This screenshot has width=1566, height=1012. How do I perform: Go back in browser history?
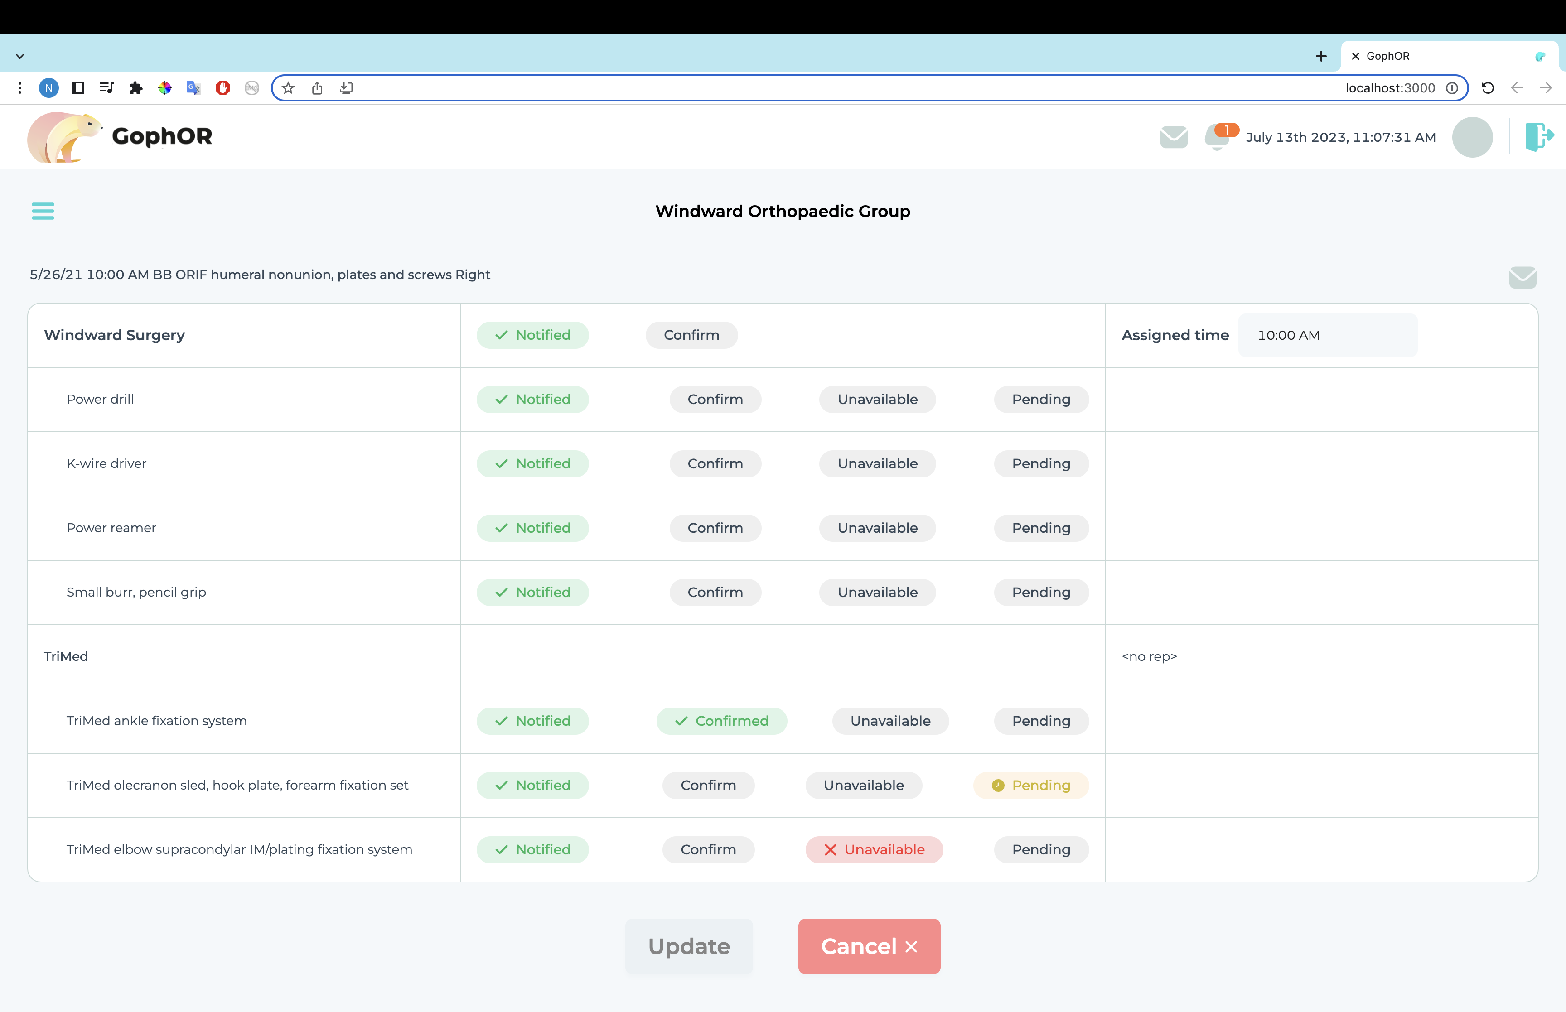pyautogui.click(x=1517, y=88)
